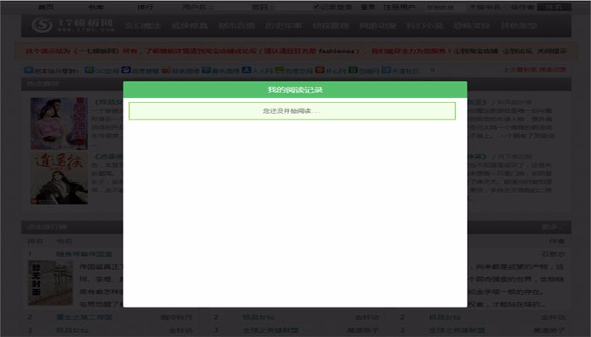Click the 17模板网 site logo
Screen dimensions: 591x337
pos(73,25)
